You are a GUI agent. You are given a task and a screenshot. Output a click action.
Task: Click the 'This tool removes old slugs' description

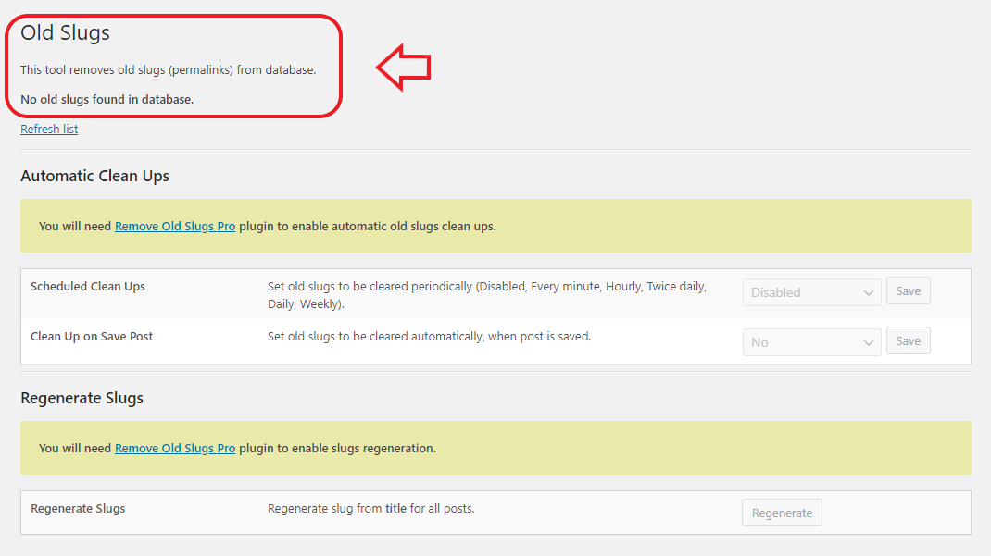pyautogui.click(x=168, y=70)
